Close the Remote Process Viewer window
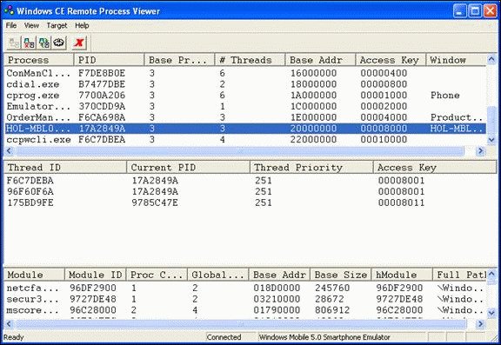Screen dimensions: 501x345 pyautogui.click(x=490, y=11)
